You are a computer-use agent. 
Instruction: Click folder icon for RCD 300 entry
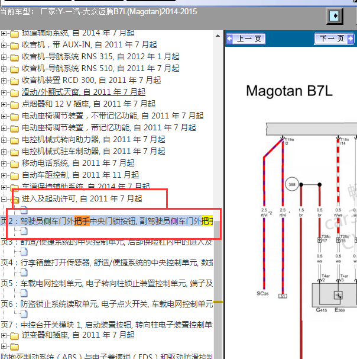pyautogui.click(x=14, y=81)
